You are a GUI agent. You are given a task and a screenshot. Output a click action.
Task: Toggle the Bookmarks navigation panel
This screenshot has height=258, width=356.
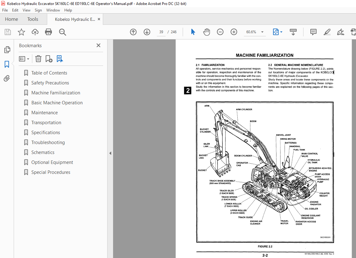click(x=7, y=64)
